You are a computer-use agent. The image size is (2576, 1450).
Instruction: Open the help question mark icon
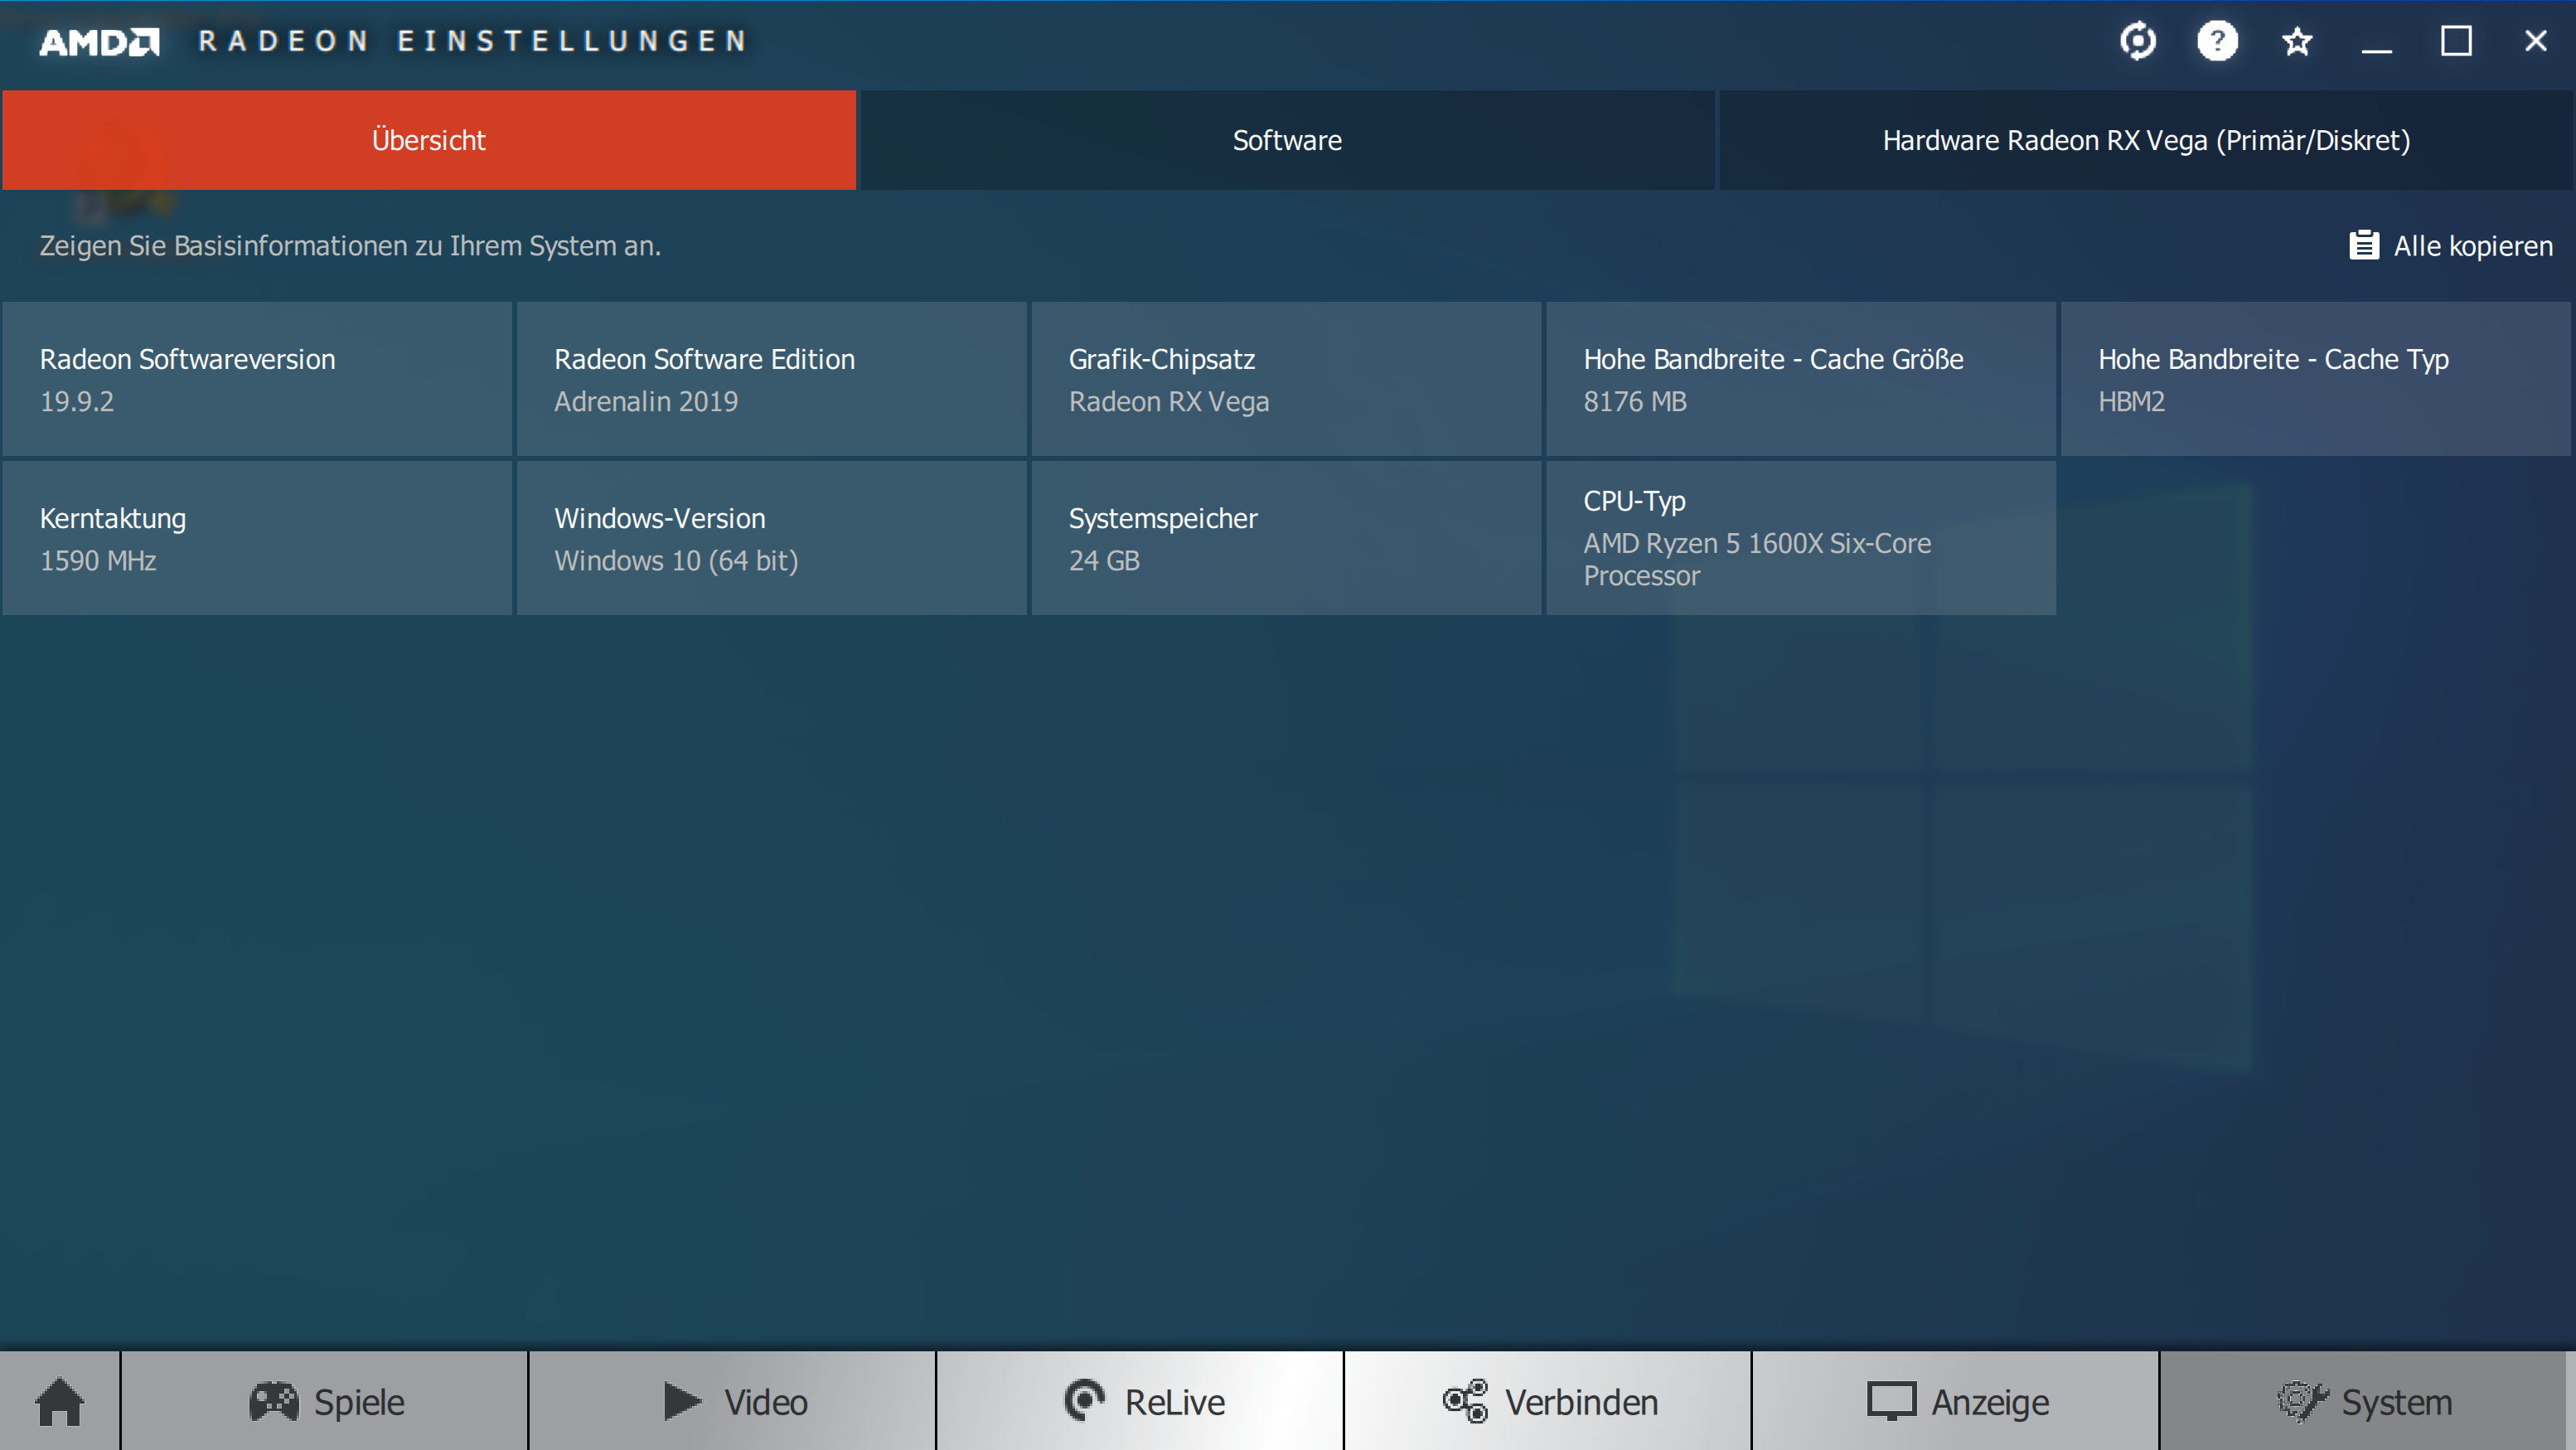(x=2216, y=41)
